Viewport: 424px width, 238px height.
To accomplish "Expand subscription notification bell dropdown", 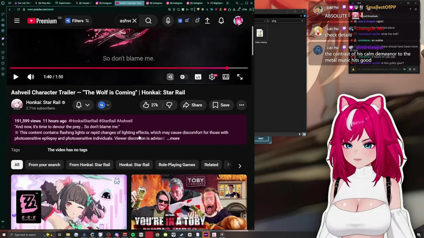I will pyautogui.click(x=83, y=105).
